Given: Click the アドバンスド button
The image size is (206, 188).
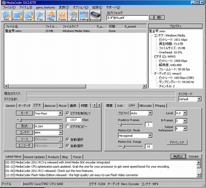Looking at the screenshot, I should point(177,143).
